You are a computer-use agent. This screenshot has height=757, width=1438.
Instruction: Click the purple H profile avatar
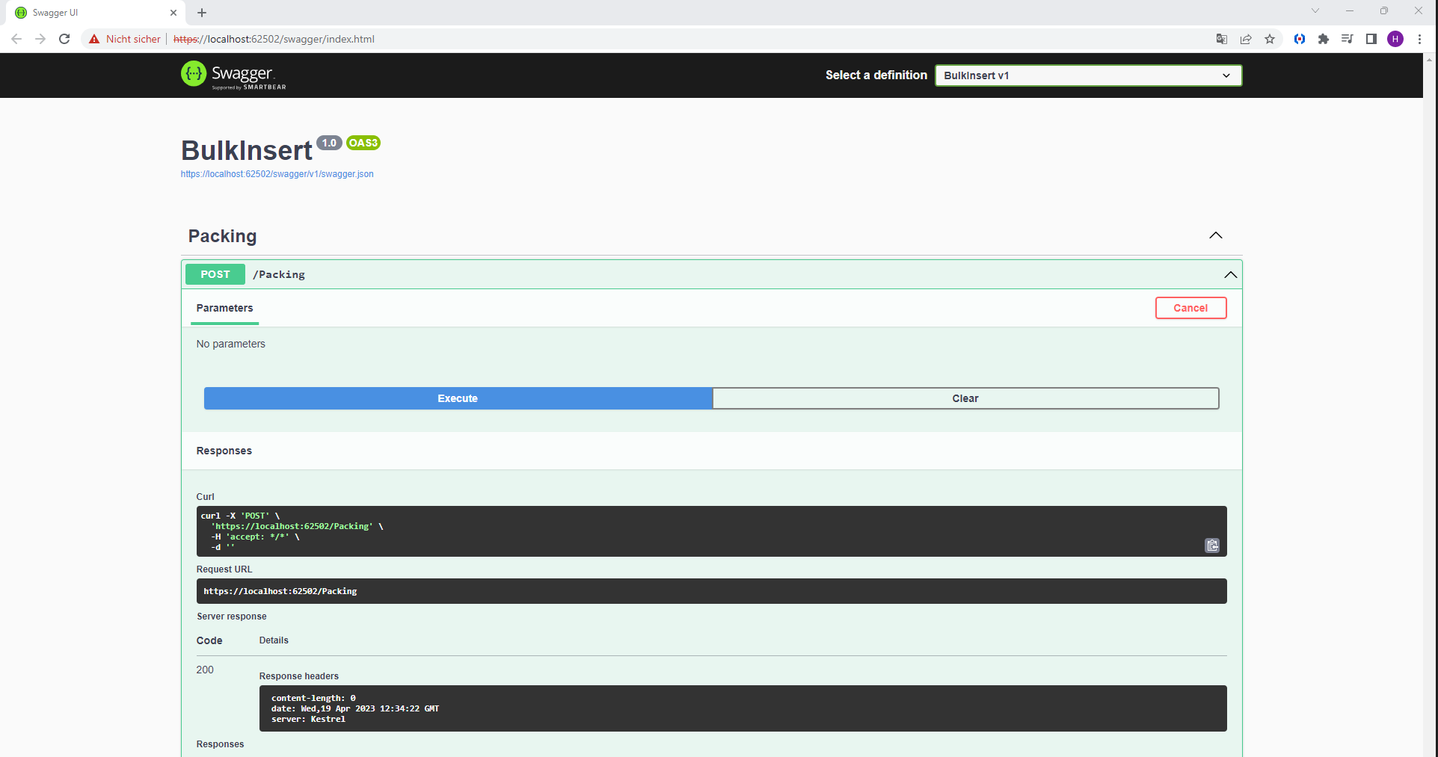[x=1395, y=39]
